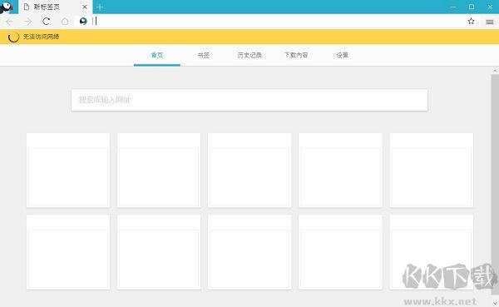The image size is (499, 307).
Task: Open the 历史记录 tab
Action: tap(249, 55)
